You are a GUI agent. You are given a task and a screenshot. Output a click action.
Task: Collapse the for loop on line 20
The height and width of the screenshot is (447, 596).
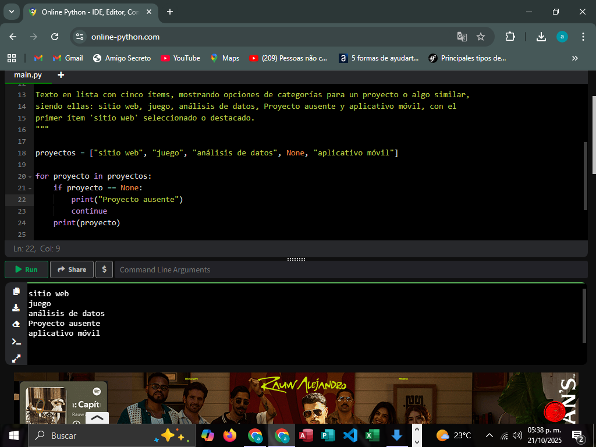(30, 176)
